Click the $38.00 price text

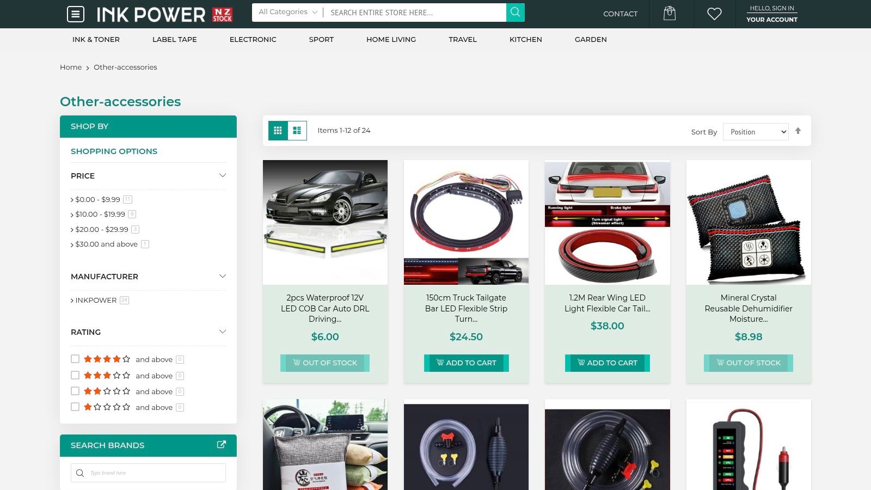pos(608,326)
